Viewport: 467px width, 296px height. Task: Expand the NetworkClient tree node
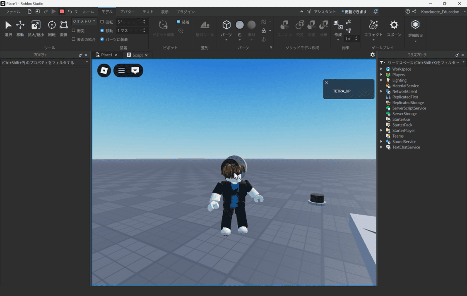(381, 91)
